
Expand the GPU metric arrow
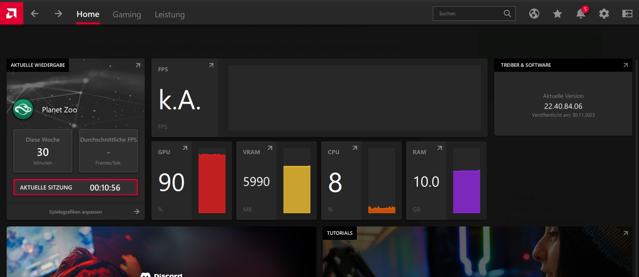[x=185, y=148]
